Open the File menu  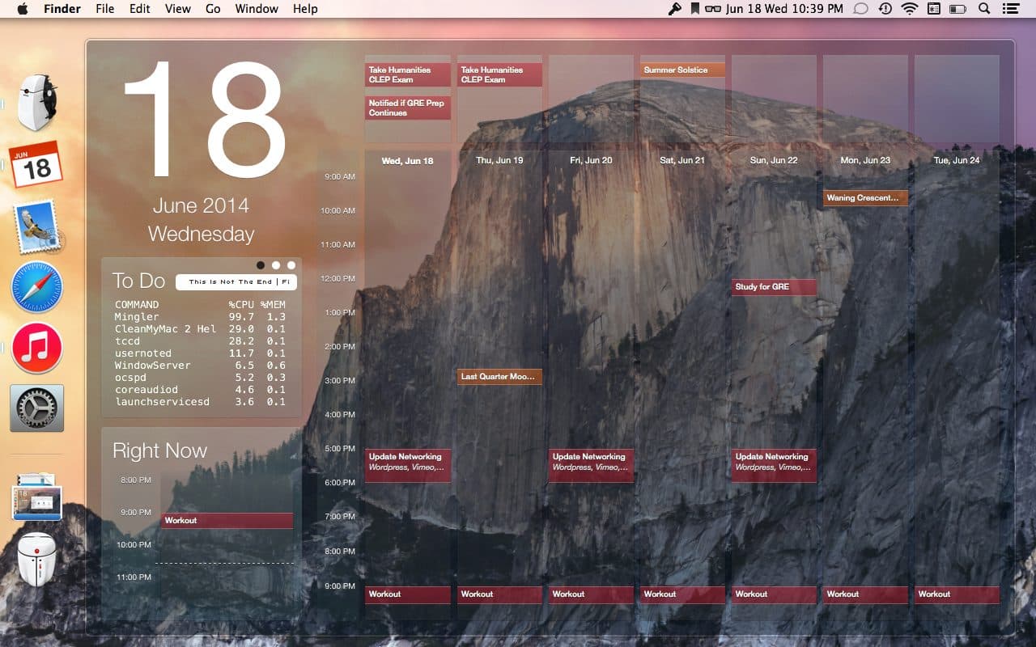coord(104,9)
